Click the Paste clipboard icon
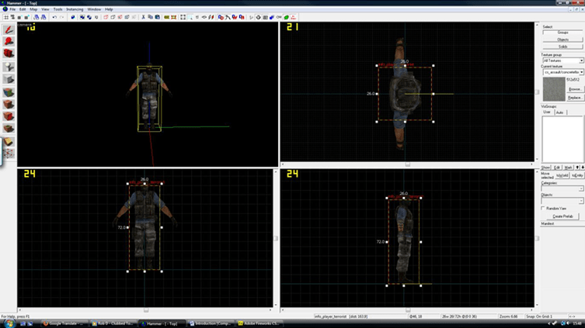The height and width of the screenshot is (328, 585). 158,17
